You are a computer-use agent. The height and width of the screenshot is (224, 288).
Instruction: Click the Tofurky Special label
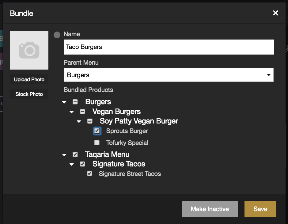pyautogui.click(x=127, y=143)
